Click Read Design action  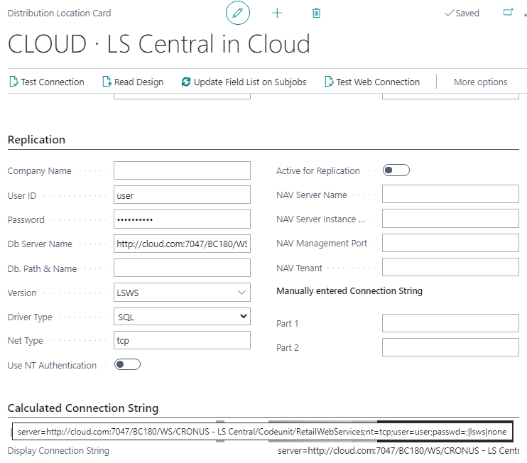click(x=133, y=82)
